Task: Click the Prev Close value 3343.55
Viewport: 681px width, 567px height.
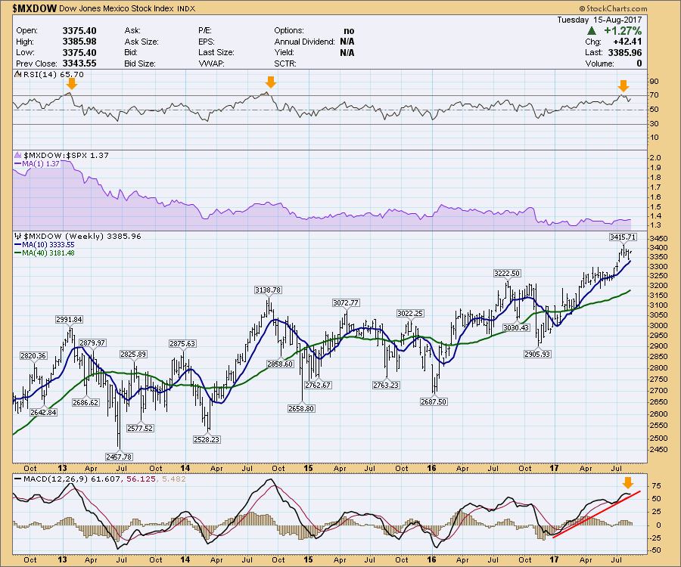Action: coord(79,64)
